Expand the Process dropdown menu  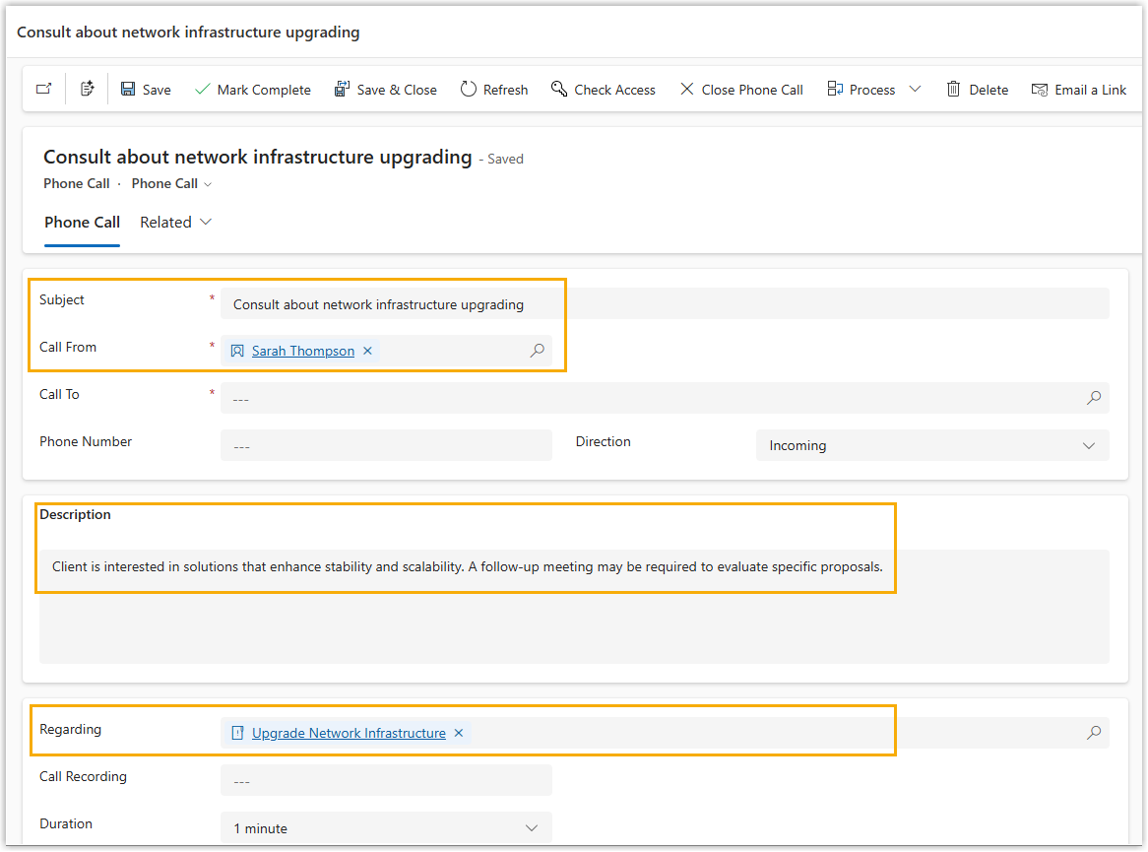[915, 90]
